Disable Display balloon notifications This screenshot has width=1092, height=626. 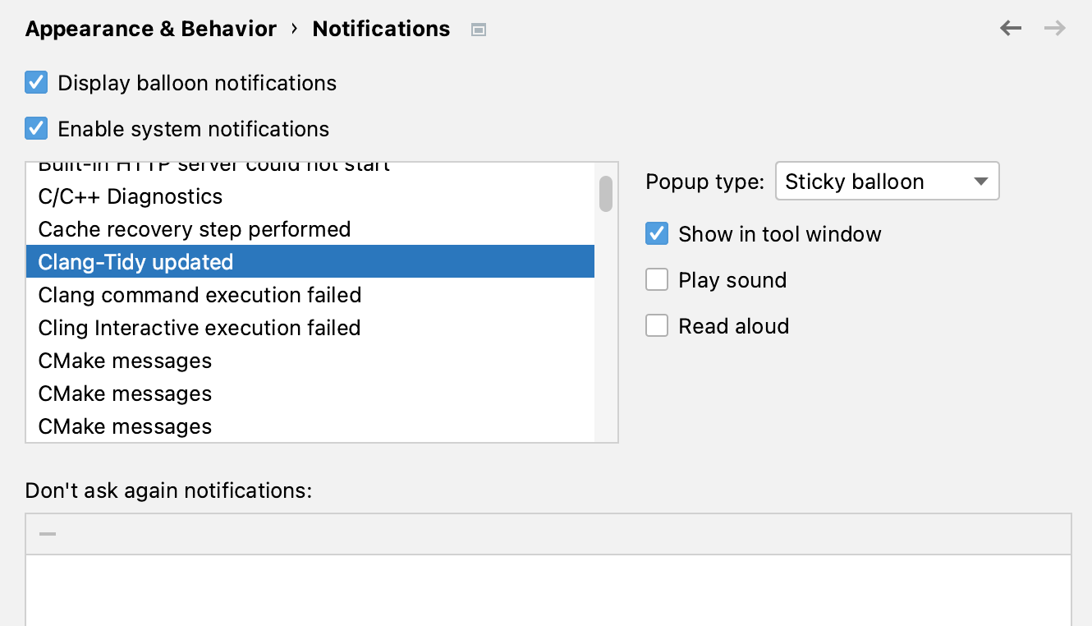36,82
